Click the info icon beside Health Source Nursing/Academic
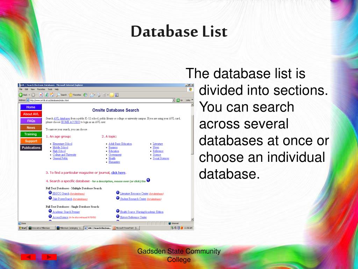 click(118, 211)
